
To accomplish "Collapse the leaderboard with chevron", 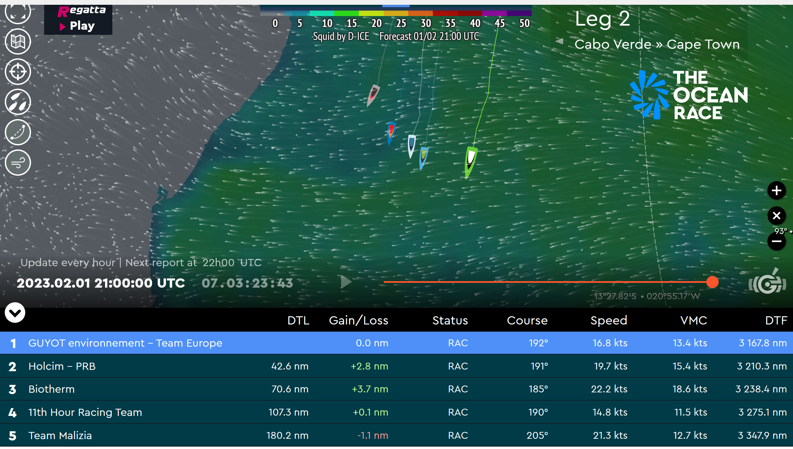I will (15, 313).
